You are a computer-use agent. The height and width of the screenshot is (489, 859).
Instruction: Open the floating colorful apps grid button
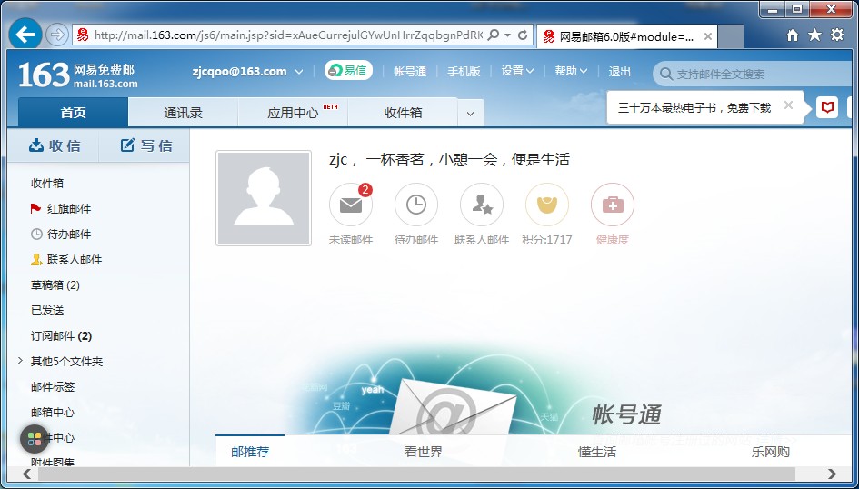(35, 439)
